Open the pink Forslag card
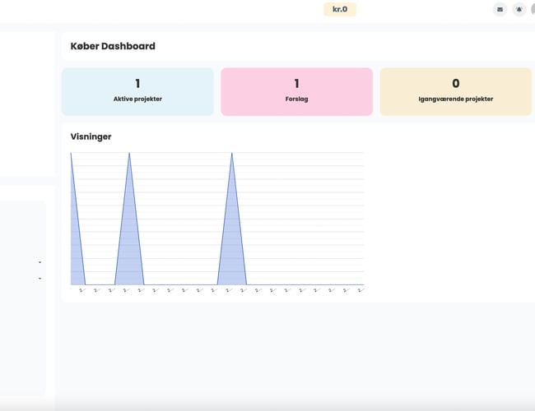 [296, 91]
